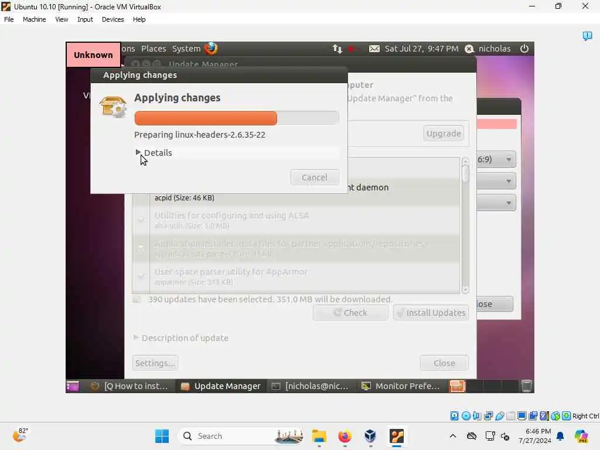Click the Install Updates button
This screenshot has height=450, width=600.
[x=431, y=313]
